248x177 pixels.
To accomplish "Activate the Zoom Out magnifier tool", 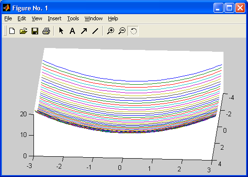I will point(122,31).
